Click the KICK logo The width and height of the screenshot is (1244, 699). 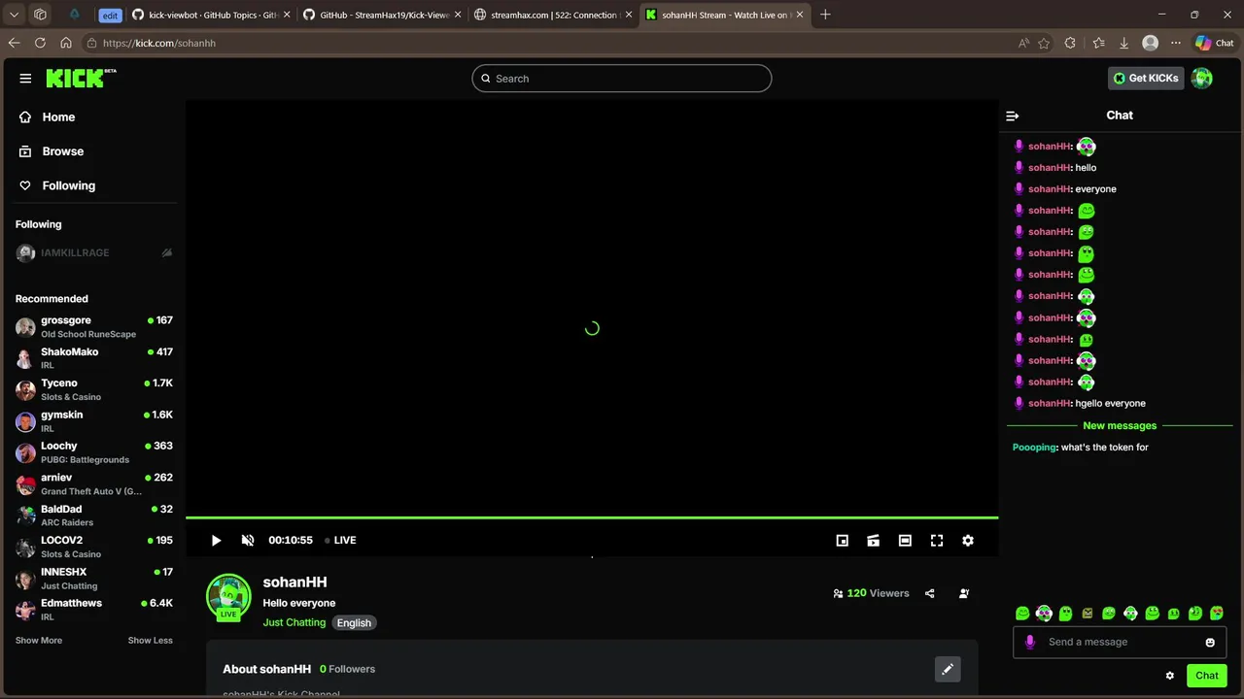coord(80,78)
